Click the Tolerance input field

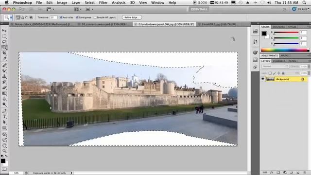(53, 17)
